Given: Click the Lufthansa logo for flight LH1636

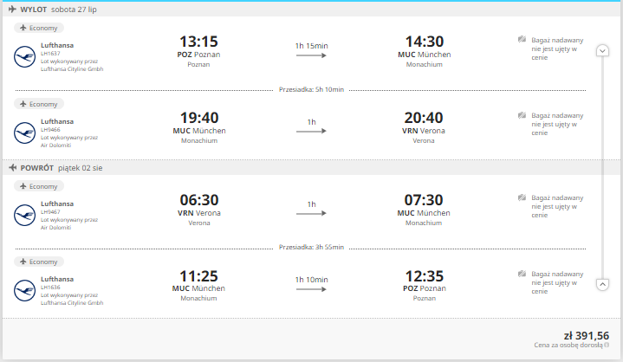Looking at the screenshot, I should pos(24,291).
